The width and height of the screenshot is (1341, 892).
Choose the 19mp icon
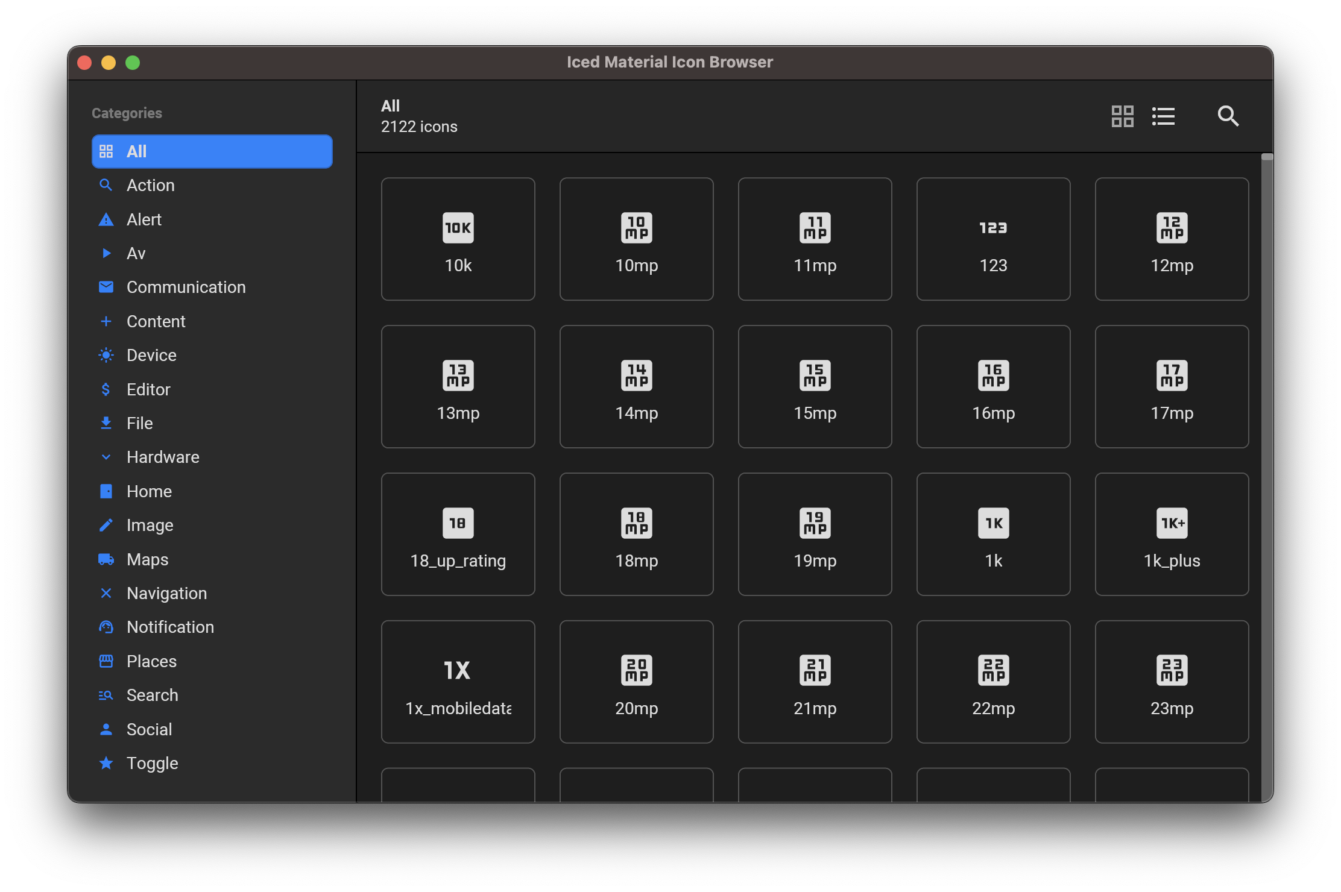tap(815, 534)
